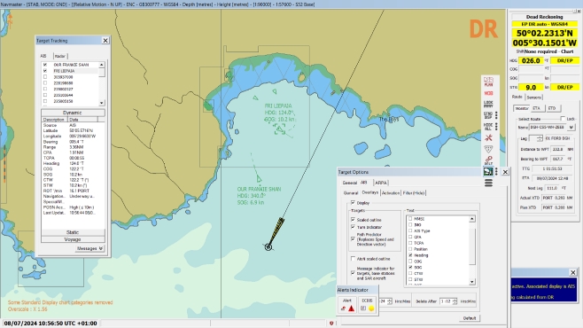Activate the Look Away toolbar icon
583x328 pixels.
click(488, 104)
